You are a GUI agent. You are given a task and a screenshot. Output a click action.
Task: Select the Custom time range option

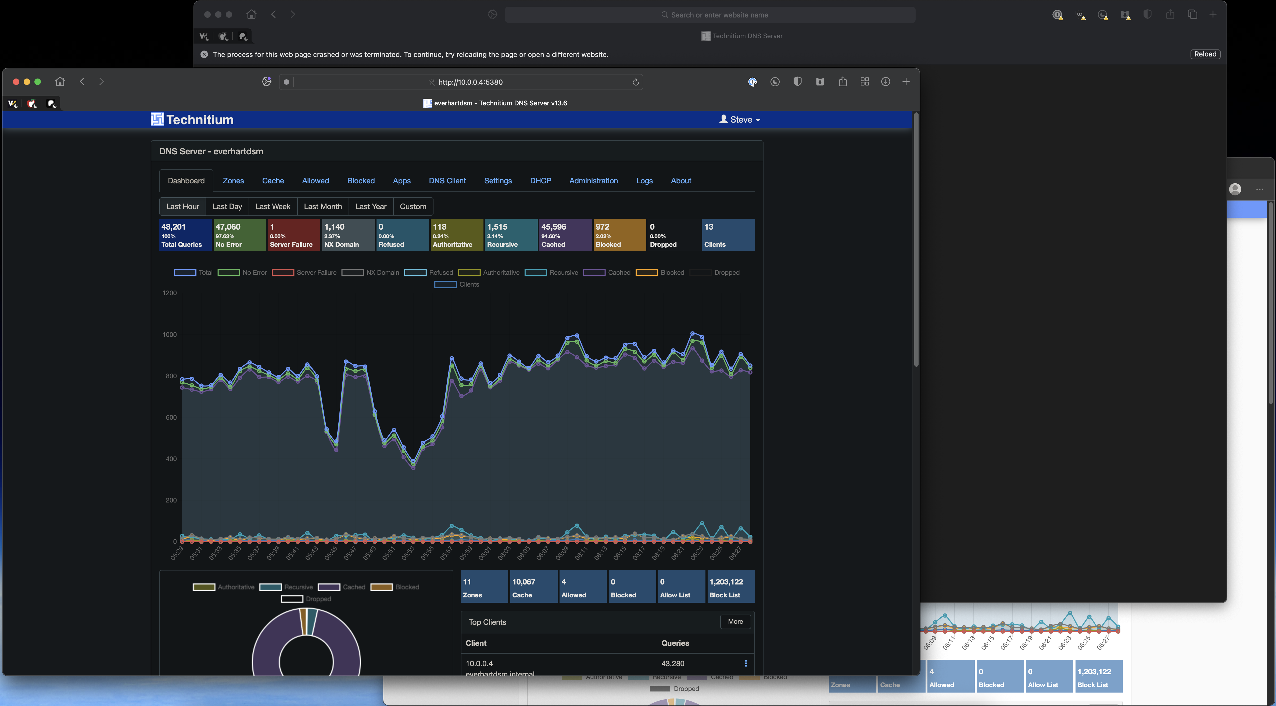413,206
